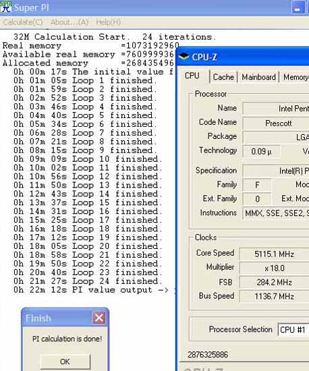Image resolution: width=309 pixels, height=371 pixels.
Task: Click OK in the Finish dialog
Action: pos(65,362)
